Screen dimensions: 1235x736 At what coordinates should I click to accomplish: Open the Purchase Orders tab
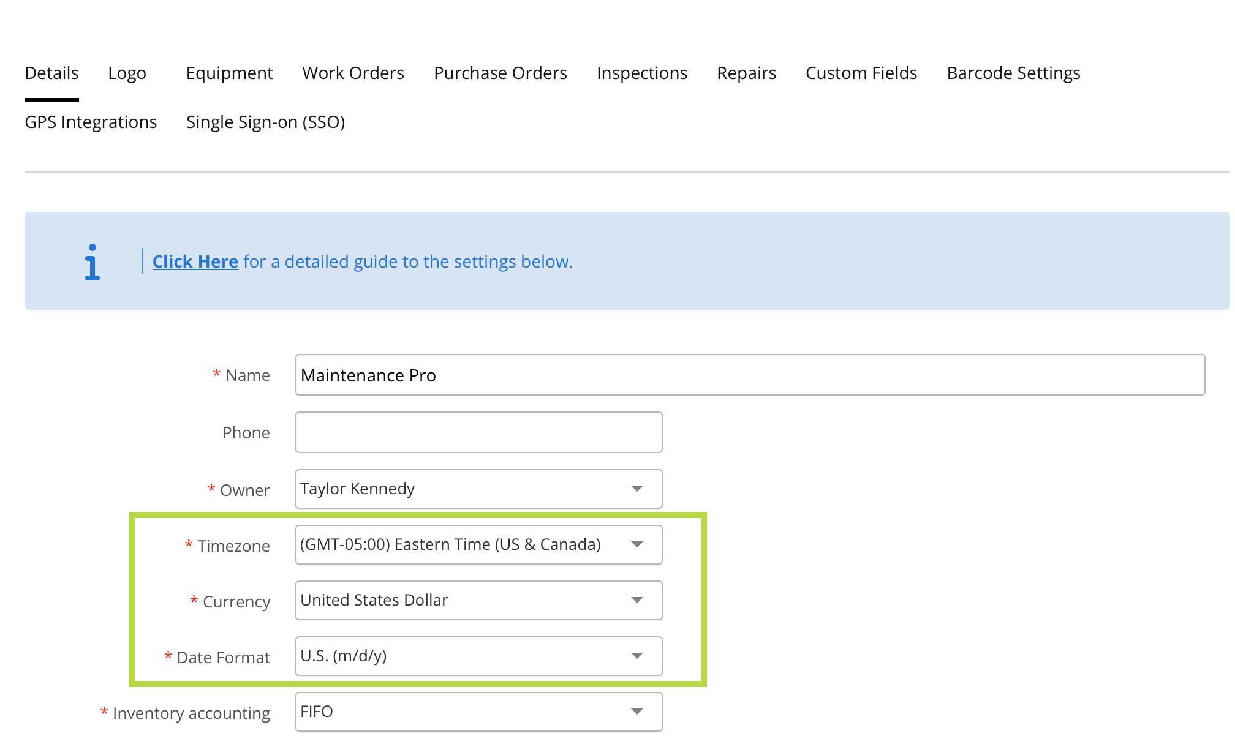500,73
